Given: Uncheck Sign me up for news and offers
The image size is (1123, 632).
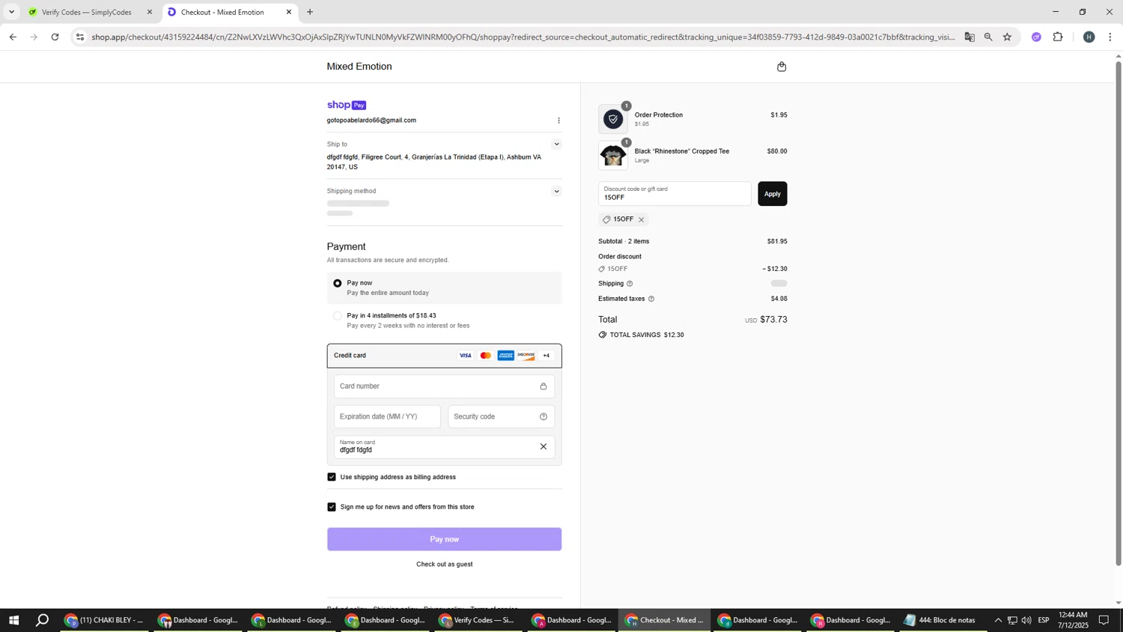Looking at the screenshot, I should tap(332, 507).
